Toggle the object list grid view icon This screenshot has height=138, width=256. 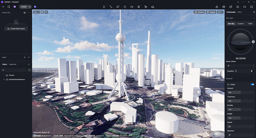(x=29, y=70)
